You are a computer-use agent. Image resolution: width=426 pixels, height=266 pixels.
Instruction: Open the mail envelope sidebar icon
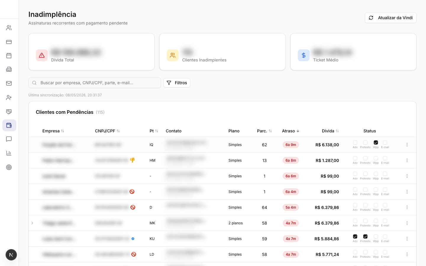[x=9, y=83]
